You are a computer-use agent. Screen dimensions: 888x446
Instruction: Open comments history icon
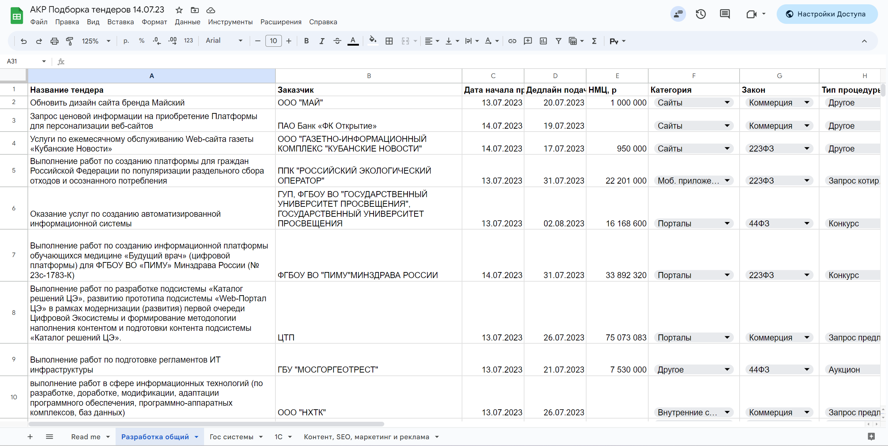(725, 14)
